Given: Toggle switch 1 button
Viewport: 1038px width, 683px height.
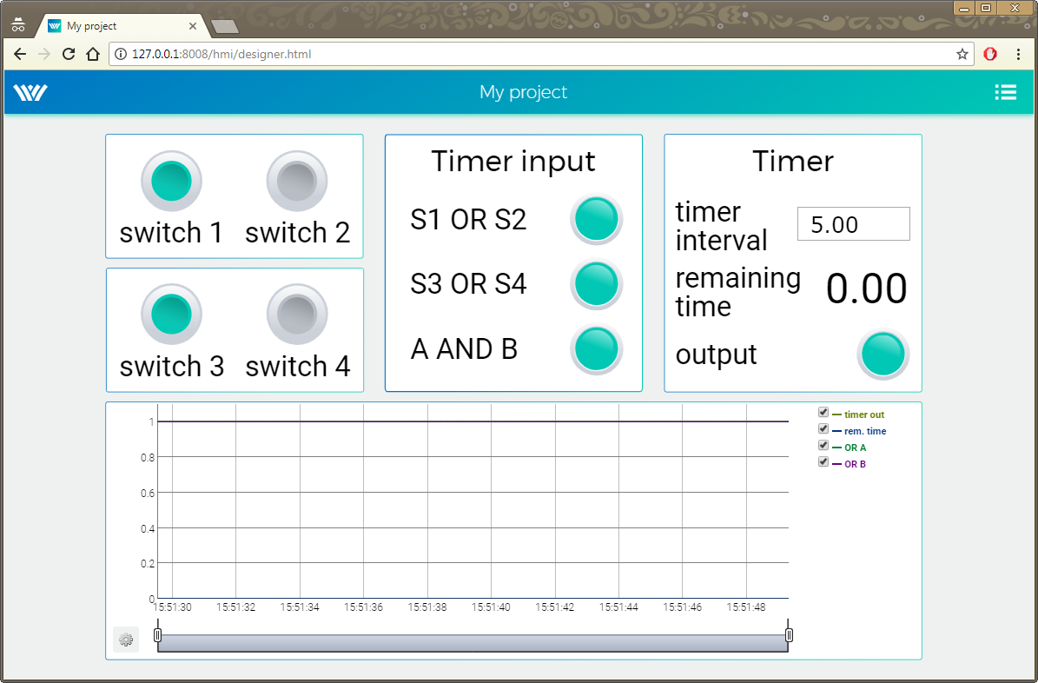Looking at the screenshot, I should pyautogui.click(x=171, y=181).
